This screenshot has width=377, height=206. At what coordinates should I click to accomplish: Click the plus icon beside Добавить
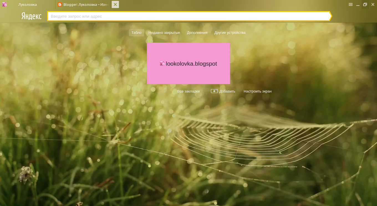coord(214,91)
